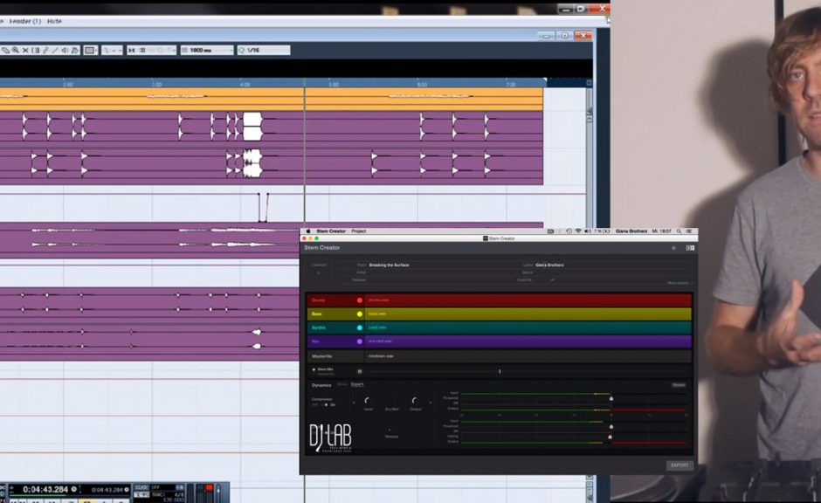821x503 pixels.
Task: Select the zoom magnifier tool
Action: (x=16, y=51)
